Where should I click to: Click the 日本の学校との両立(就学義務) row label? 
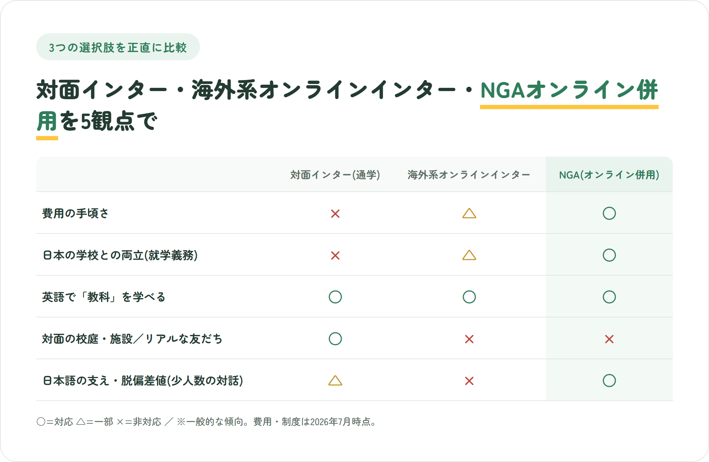tap(120, 255)
